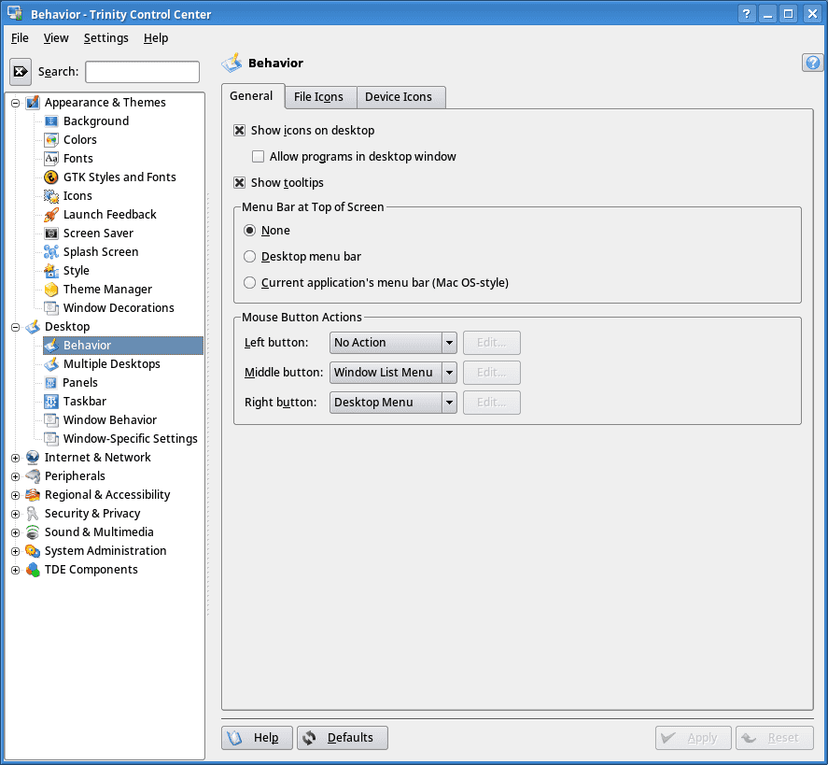Click the Splash Screen icon
Screen dimensions: 828x765
click(51, 252)
